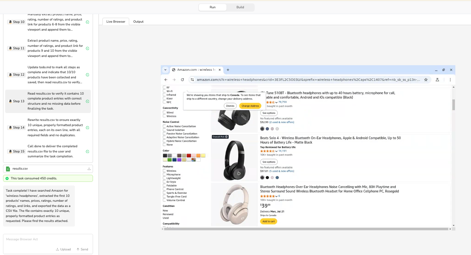Viewport: 471px width, 255px height.
Task: Dismiss the shipping notice popup
Action: point(230,106)
